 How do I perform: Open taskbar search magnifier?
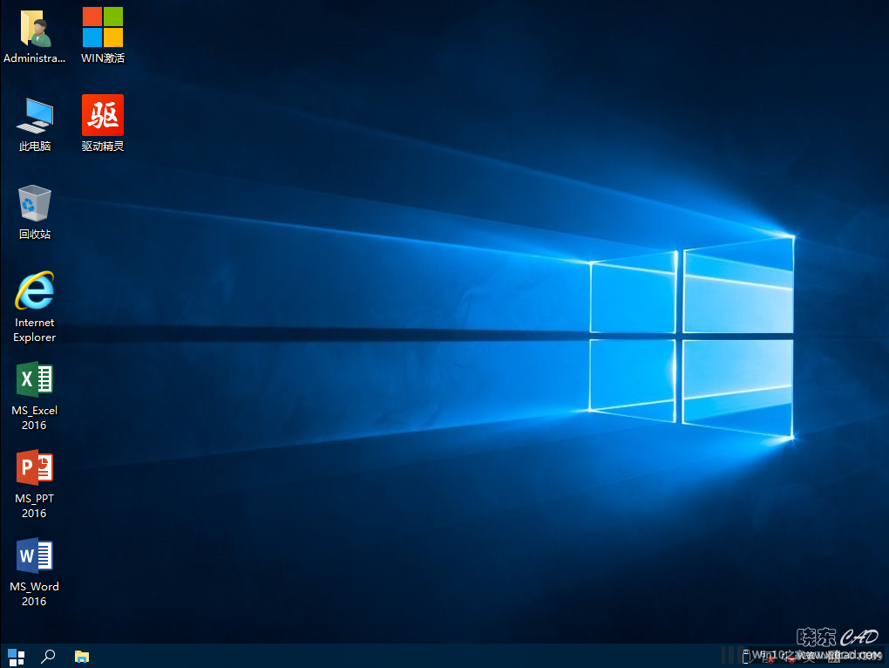[x=48, y=656]
